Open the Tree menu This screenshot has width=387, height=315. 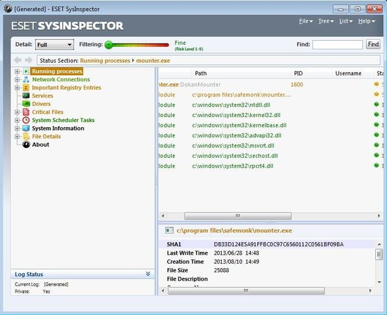[326, 21]
